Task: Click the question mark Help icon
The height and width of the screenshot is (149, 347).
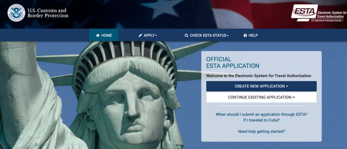Action: click(245, 35)
